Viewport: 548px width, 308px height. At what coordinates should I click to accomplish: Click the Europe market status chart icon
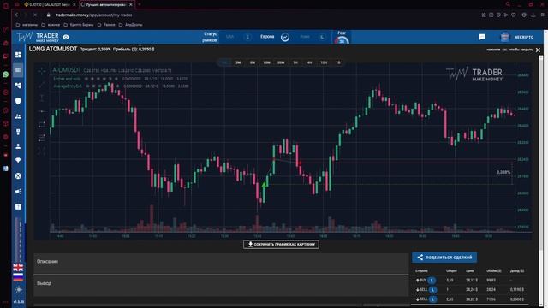click(285, 37)
